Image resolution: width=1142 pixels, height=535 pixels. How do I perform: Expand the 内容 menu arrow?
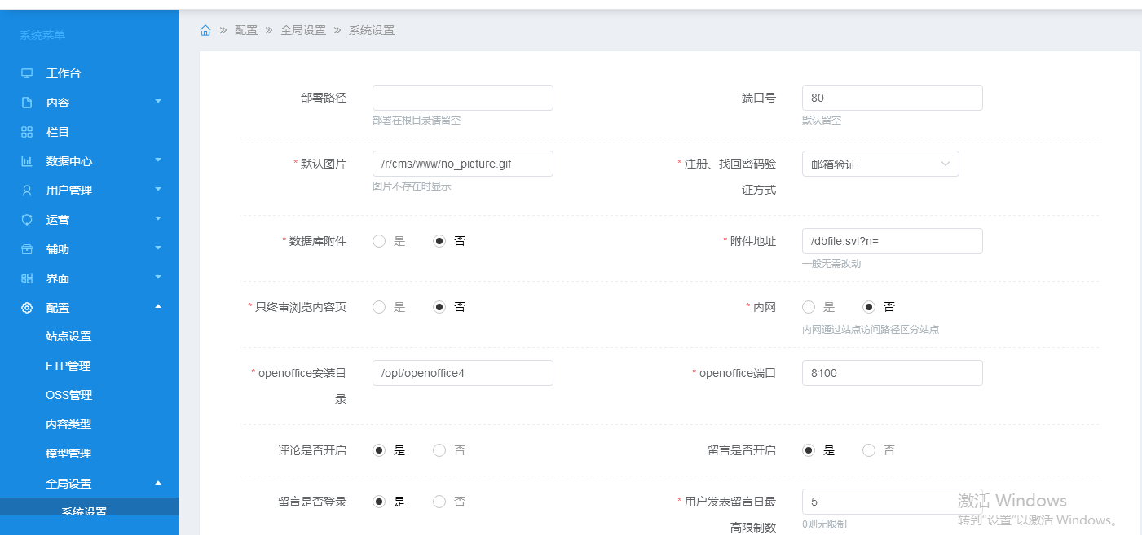pos(158,102)
